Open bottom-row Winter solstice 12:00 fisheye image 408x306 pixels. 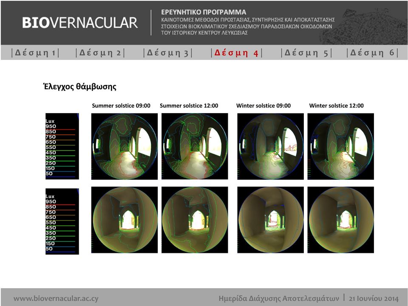(x=340, y=220)
